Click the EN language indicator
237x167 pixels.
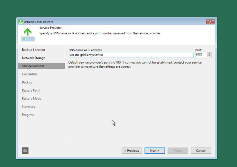pyautogui.click(x=25, y=150)
